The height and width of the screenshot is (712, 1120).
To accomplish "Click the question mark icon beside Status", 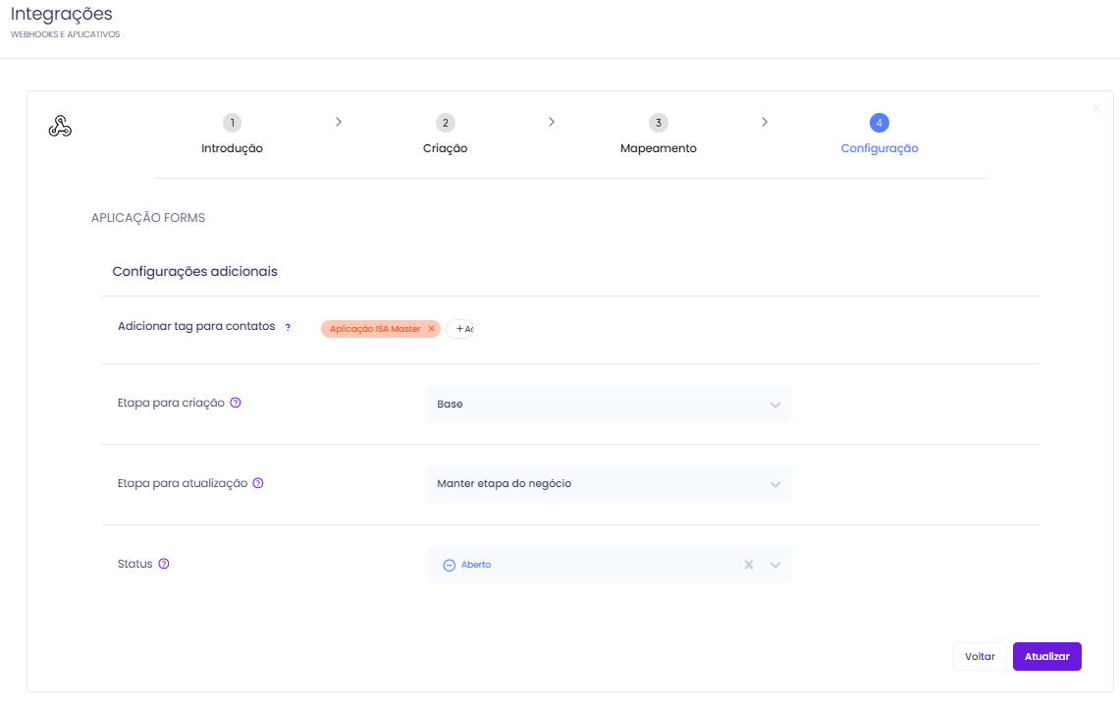I will point(164,564).
